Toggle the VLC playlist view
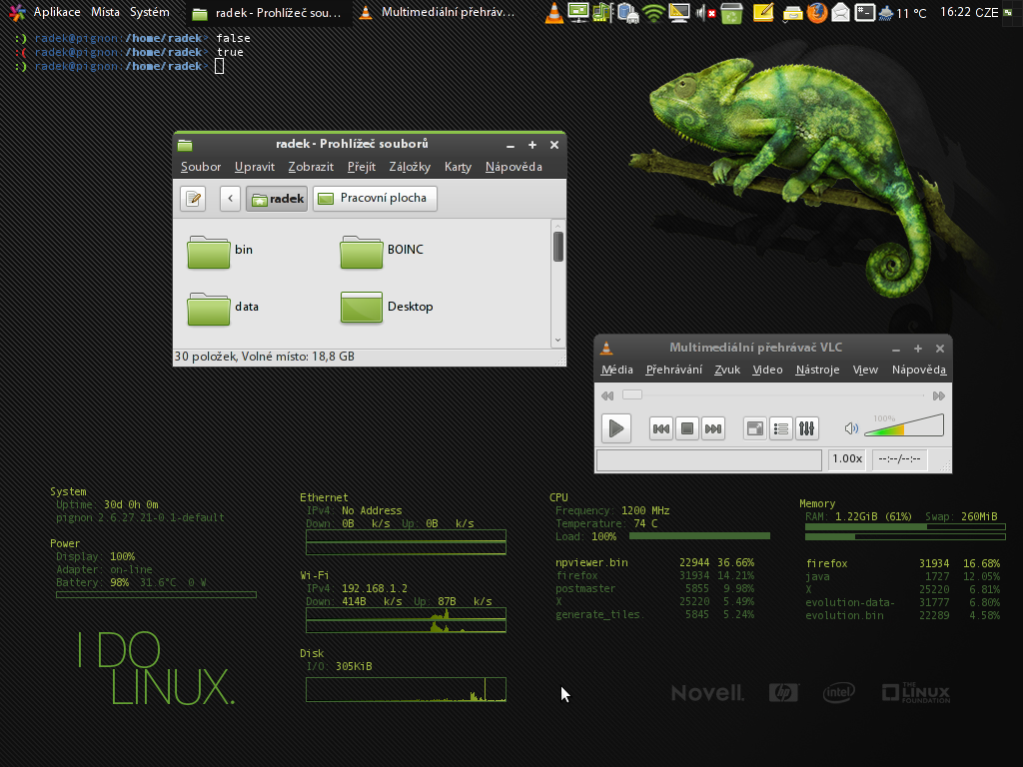This screenshot has width=1023, height=767. (781, 428)
